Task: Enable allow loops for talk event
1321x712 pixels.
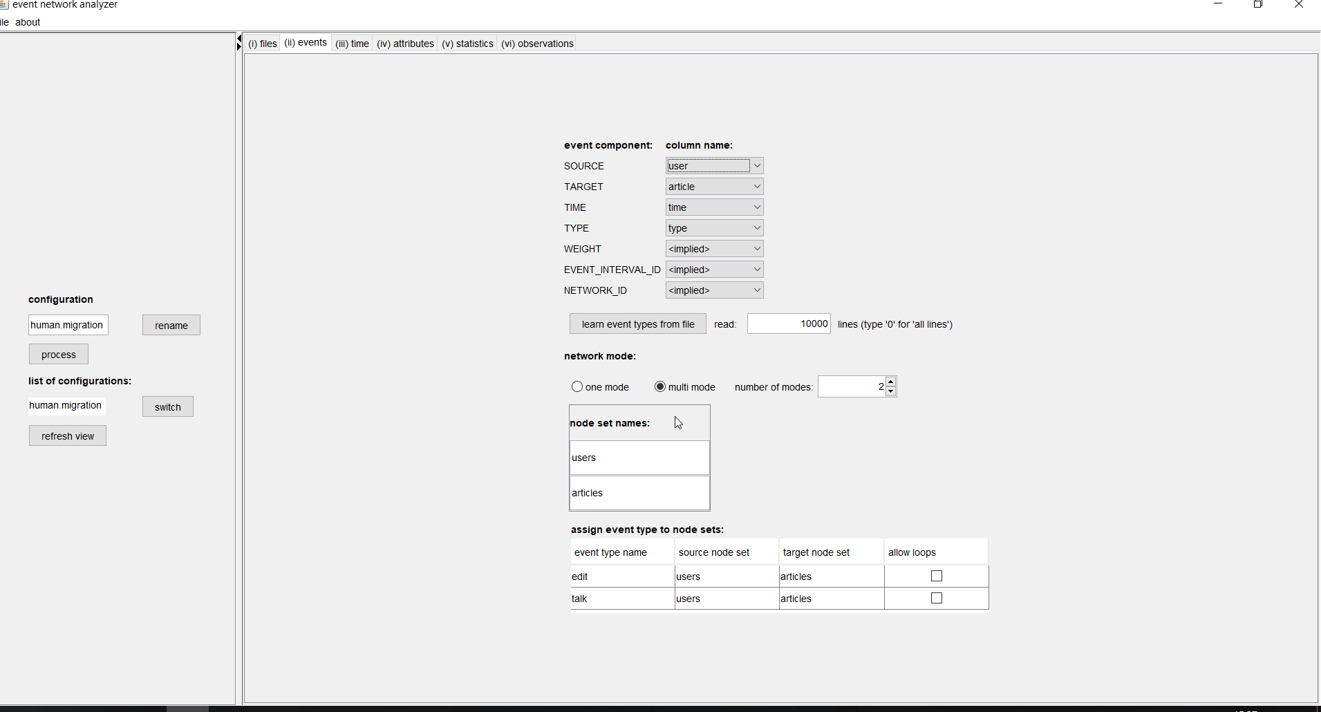Action: (936, 598)
